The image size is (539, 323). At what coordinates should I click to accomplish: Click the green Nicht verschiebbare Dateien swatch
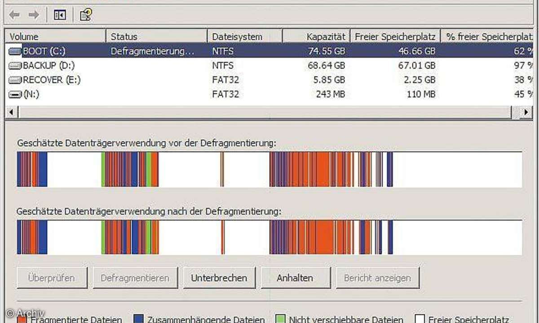pos(280,318)
